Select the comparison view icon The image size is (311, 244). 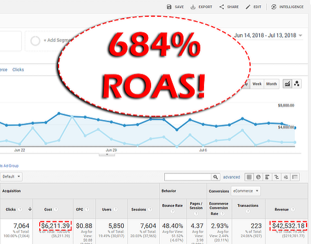(276, 177)
